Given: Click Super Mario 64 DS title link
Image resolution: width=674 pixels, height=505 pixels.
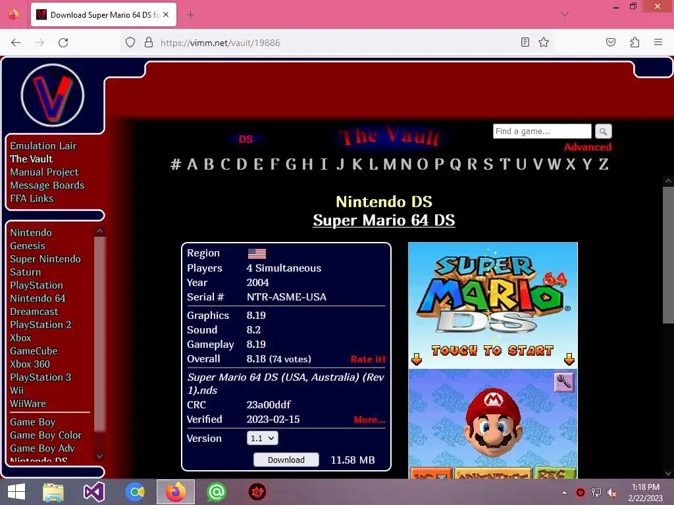Looking at the screenshot, I should (384, 220).
